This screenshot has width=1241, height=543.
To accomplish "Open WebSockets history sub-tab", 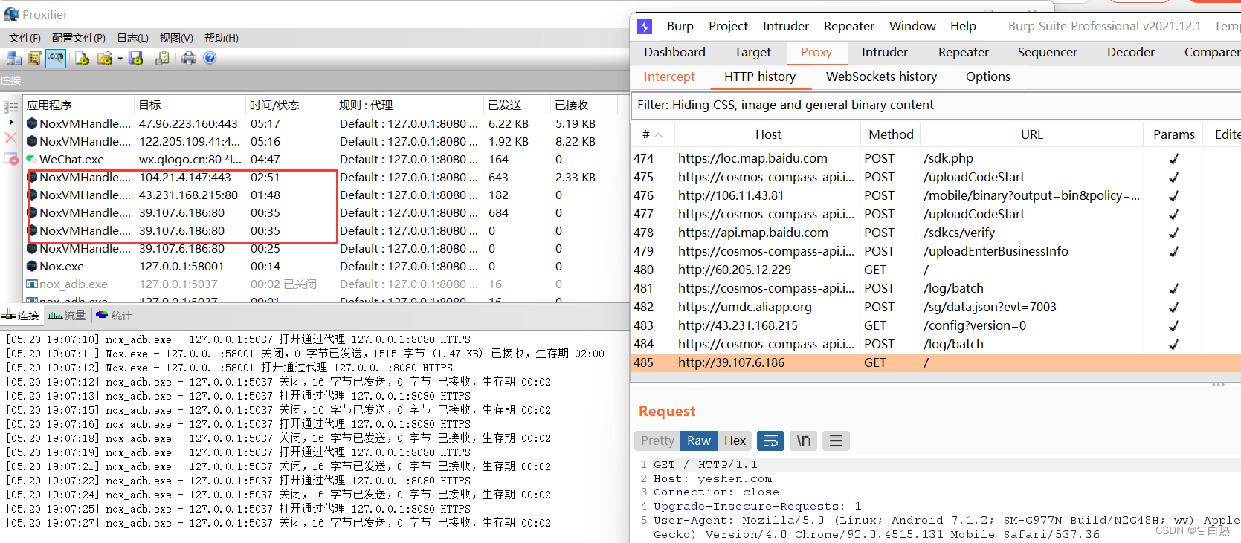I will 881,77.
